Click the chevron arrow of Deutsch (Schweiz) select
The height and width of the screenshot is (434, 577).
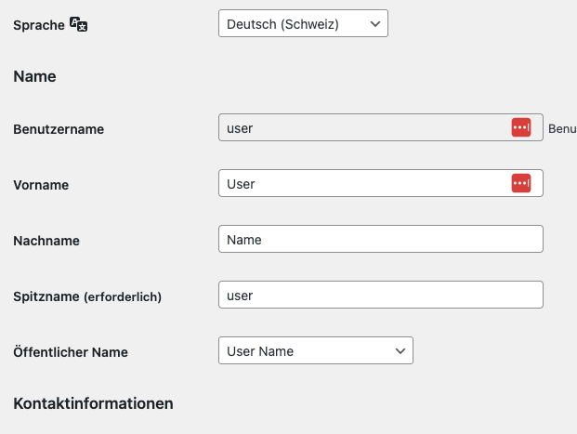[374, 24]
